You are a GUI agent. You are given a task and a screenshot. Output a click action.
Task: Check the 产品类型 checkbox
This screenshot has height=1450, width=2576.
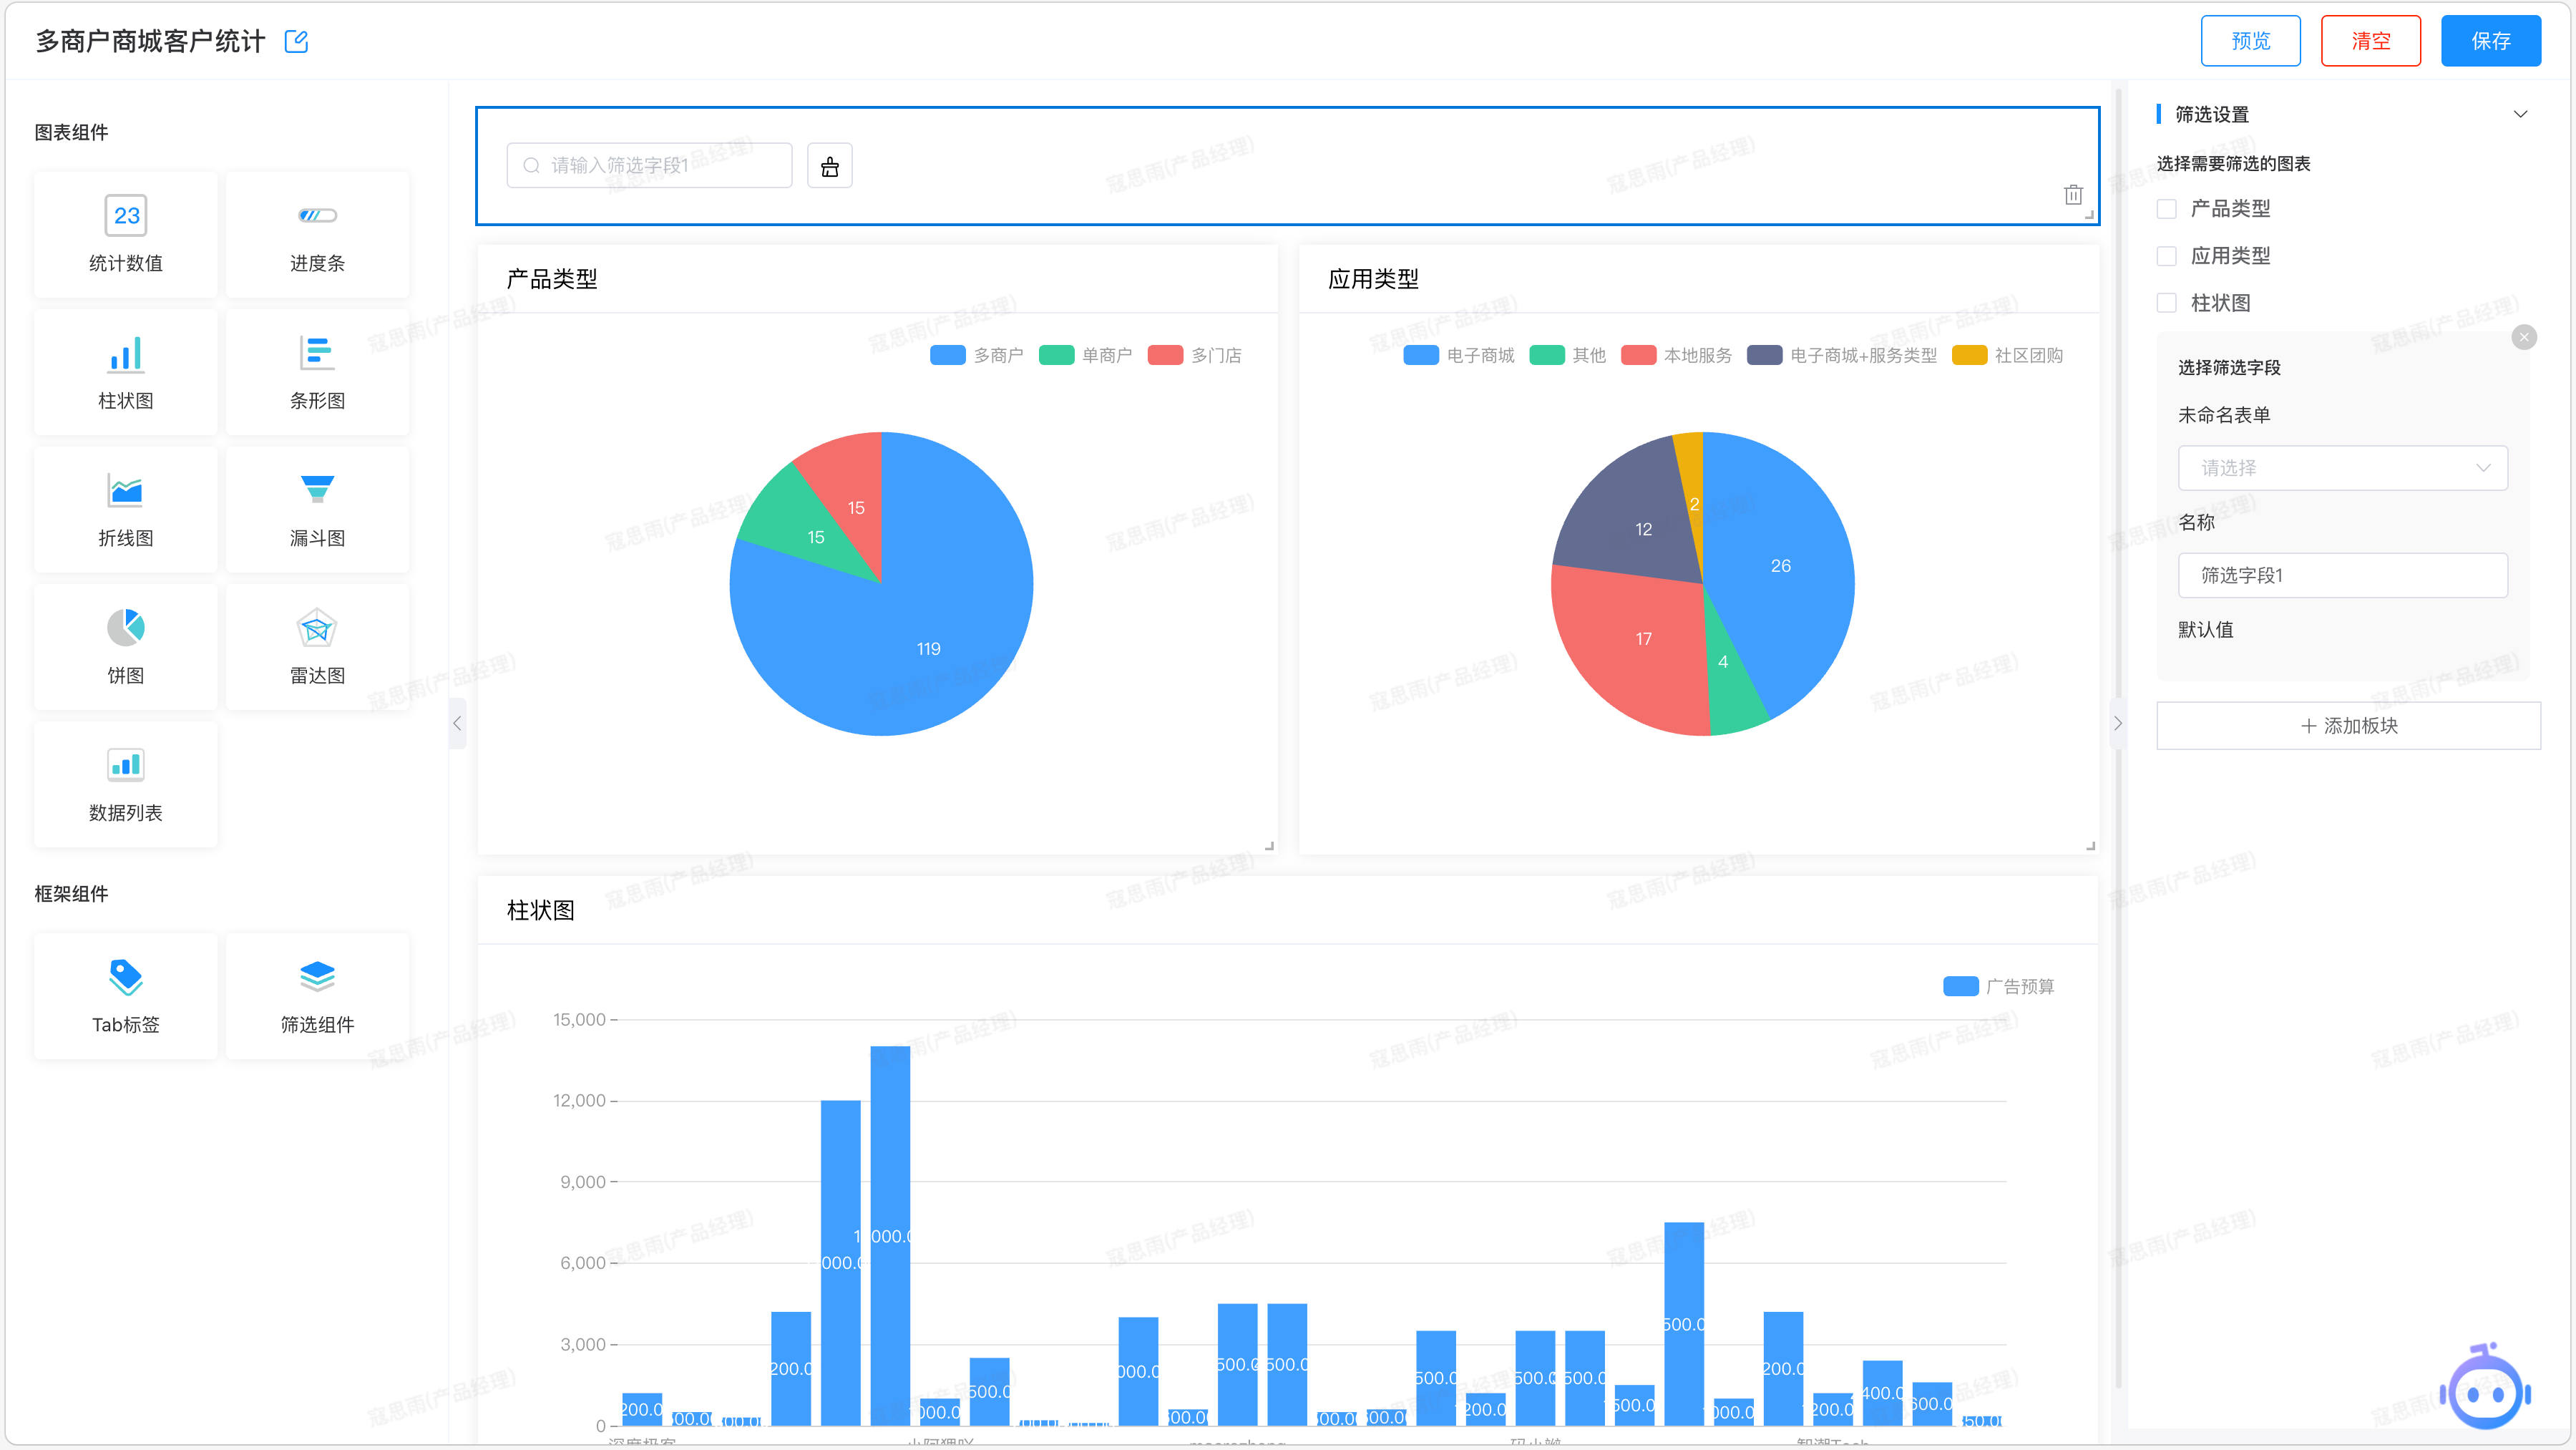point(2167,209)
